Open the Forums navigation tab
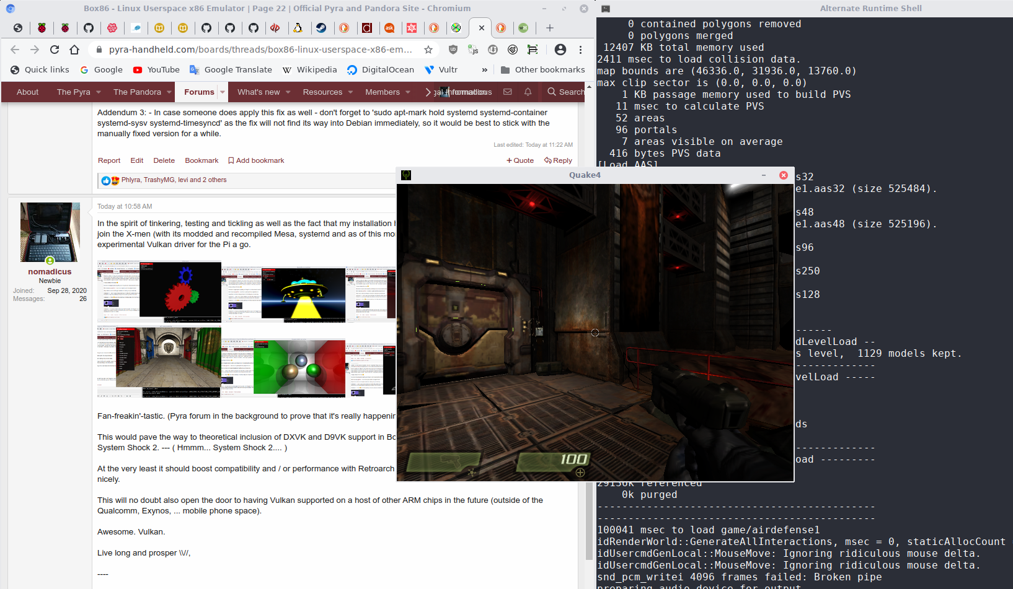Image resolution: width=1013 pixels, height=589 pixels. [x=199, y=92]
